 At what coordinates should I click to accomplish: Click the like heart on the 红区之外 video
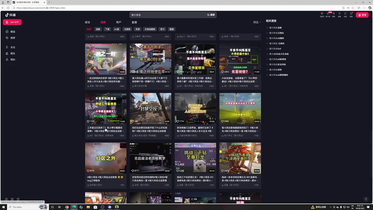click(88, 171)
